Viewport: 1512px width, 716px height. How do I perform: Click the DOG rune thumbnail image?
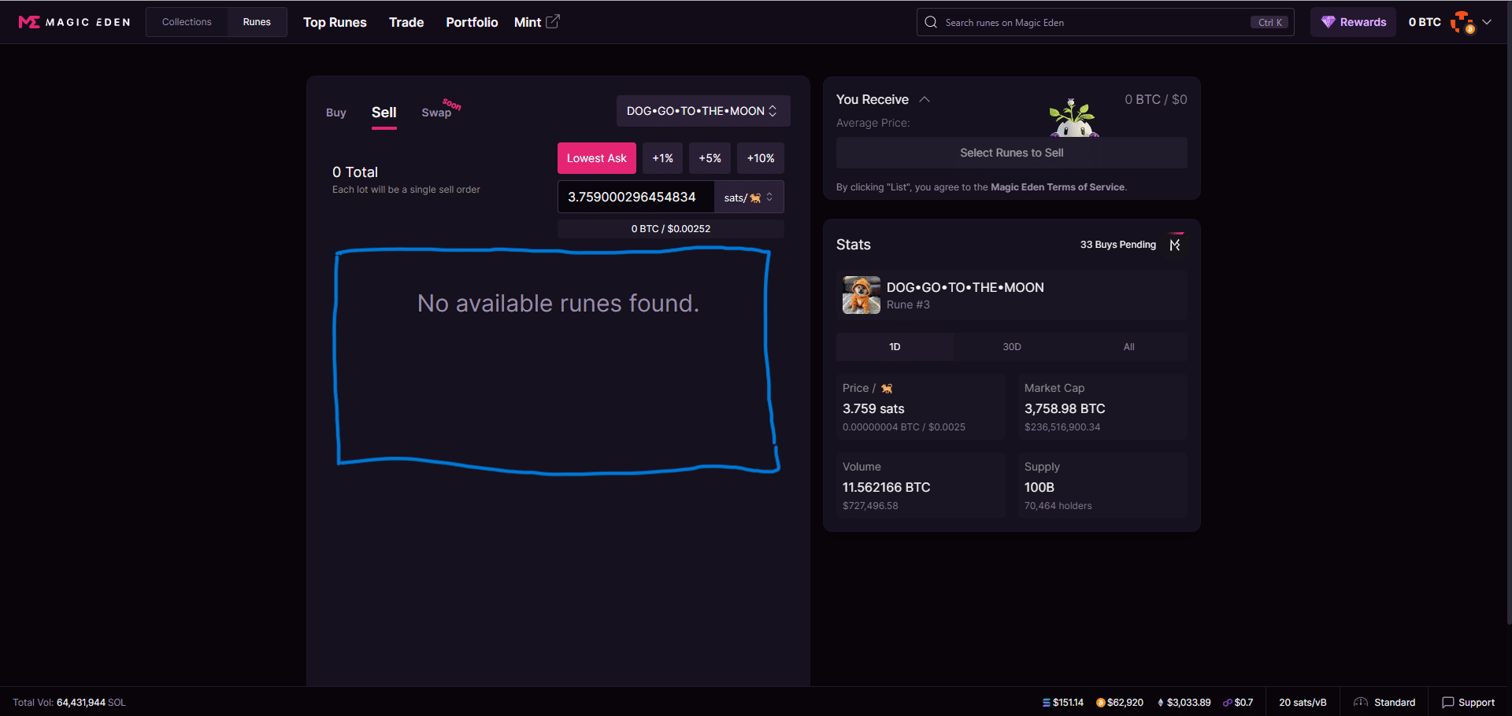pyautogui.click(x=862, y=295)
